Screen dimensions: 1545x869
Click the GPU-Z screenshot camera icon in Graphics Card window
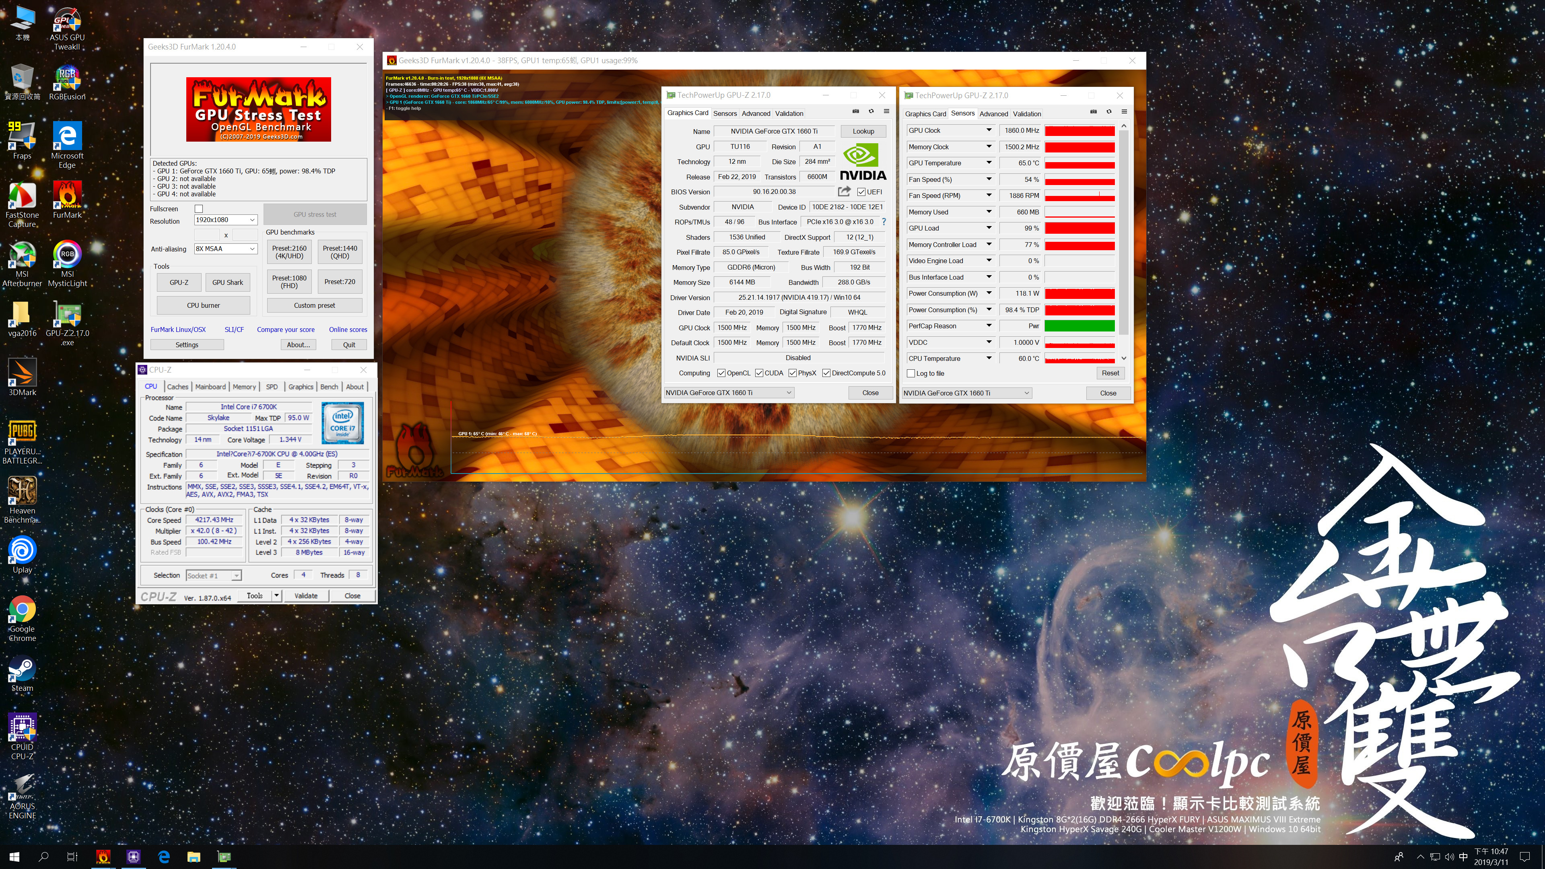pyautogui.click(x=855, y=111)
